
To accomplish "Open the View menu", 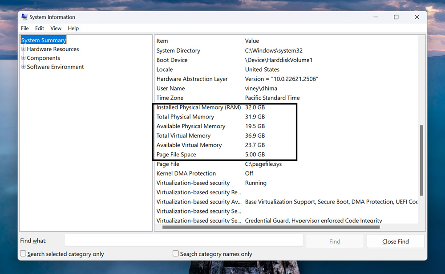I will pyautogui.click(x=56, y=28).
